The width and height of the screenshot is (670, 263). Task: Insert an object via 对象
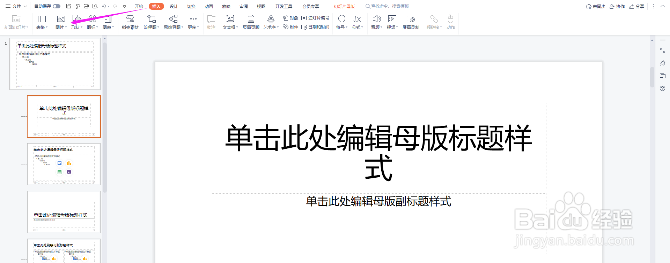tap(290, 18)
